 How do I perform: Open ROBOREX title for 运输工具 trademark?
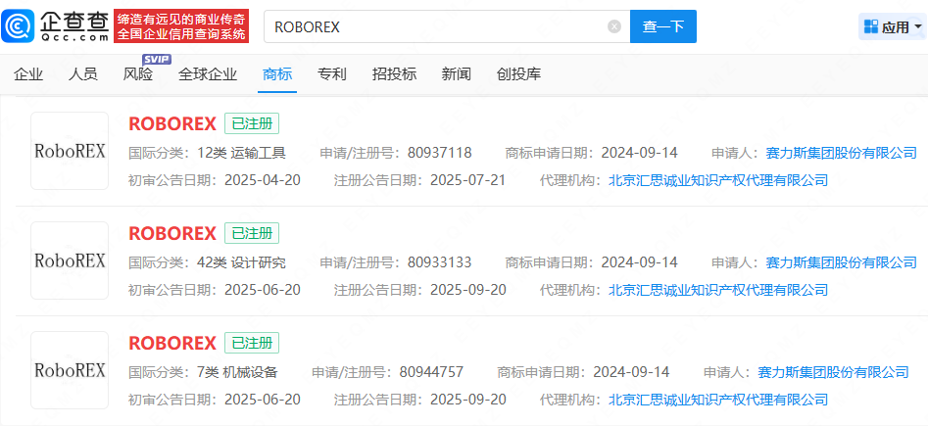click(x=172, y=123)
